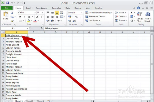This screenshot has height=102, width=154.
Task: Click the Fill down icon
Action: coord(132,17)
